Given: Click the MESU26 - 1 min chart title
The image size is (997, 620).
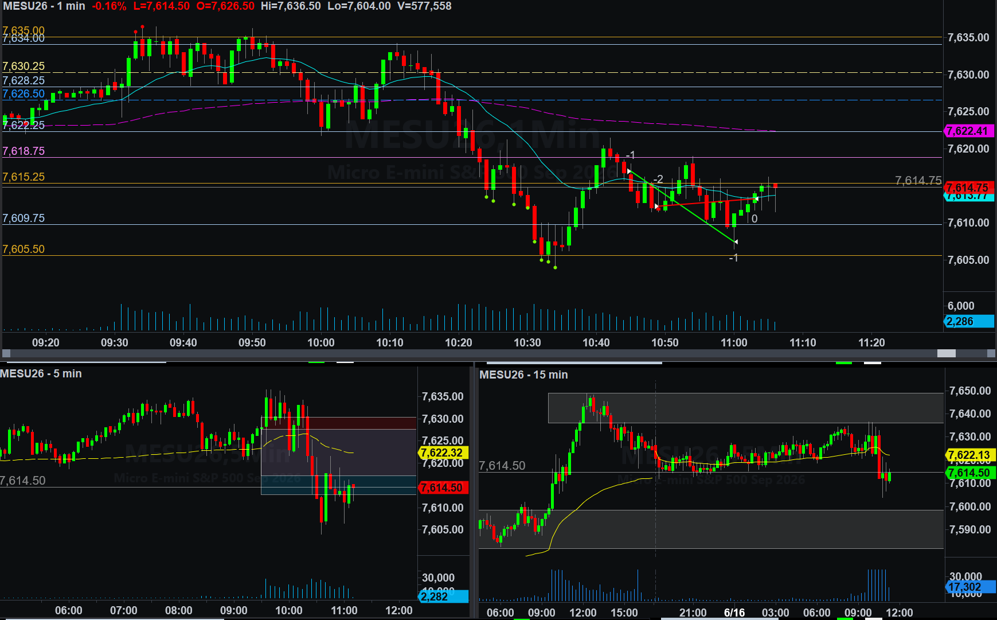Looking at the screenshot, I should pyautogui.click(x=44, y=6).
